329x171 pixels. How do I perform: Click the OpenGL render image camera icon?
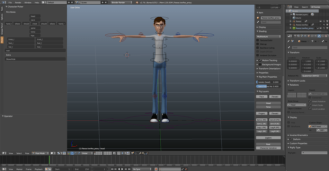132,153
